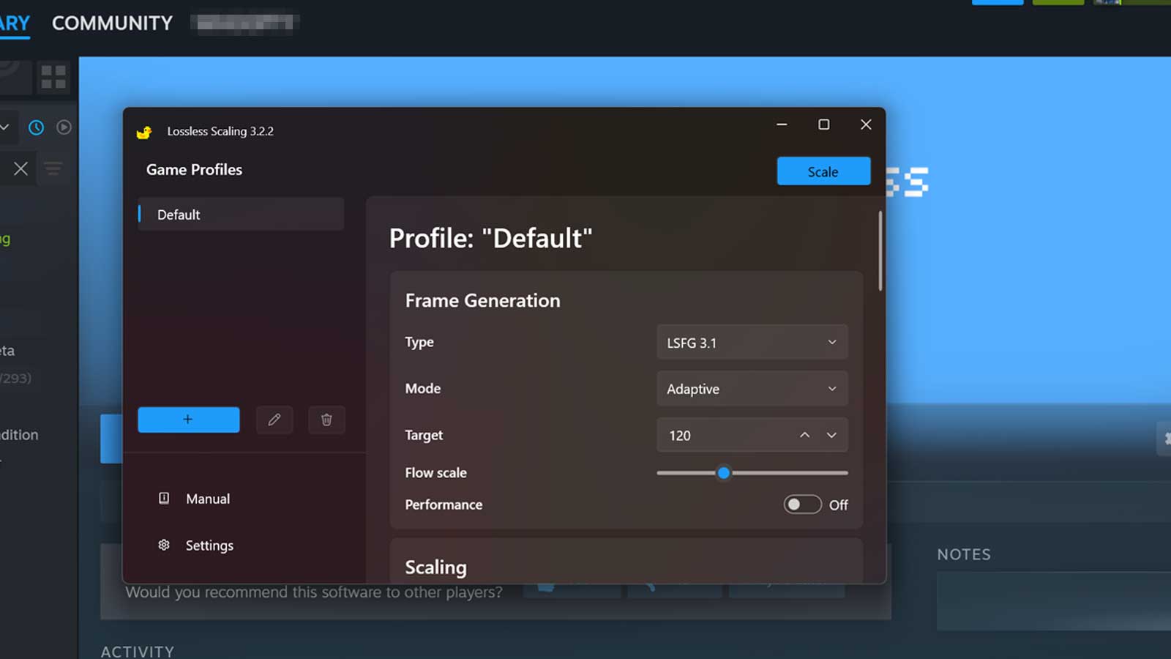Open the Manual menu entry label
The height and width of the screenshot is (659, 1171).
pos(208,499)
